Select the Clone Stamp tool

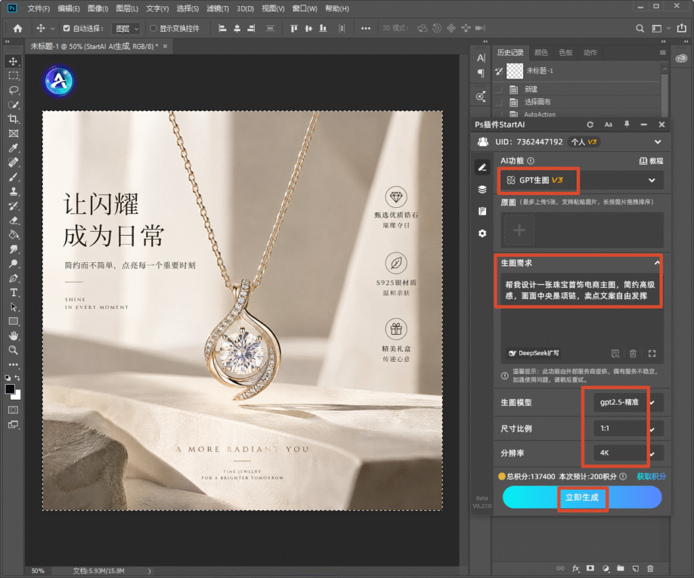14,191
